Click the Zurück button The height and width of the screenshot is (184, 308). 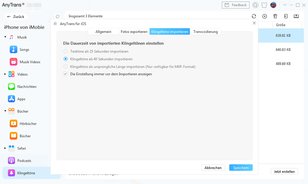(x=16, y=17)
